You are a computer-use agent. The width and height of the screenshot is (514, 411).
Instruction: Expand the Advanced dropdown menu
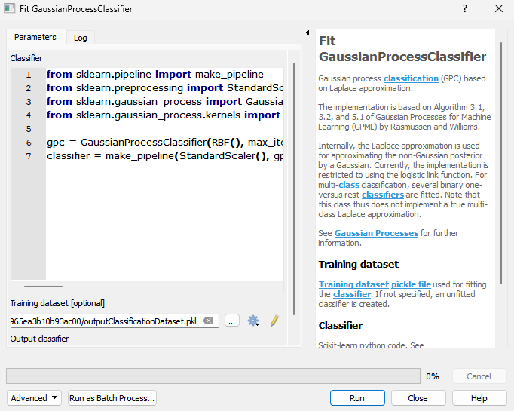[34, 398]
